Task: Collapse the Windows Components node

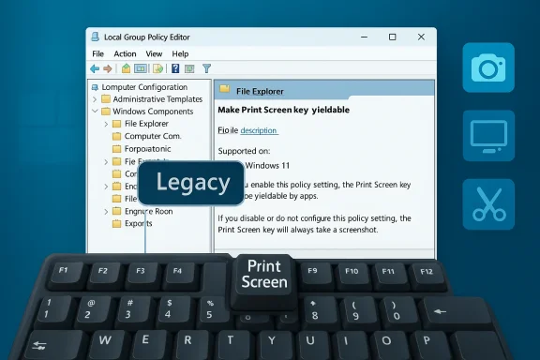Action: [x=95, y=112]
